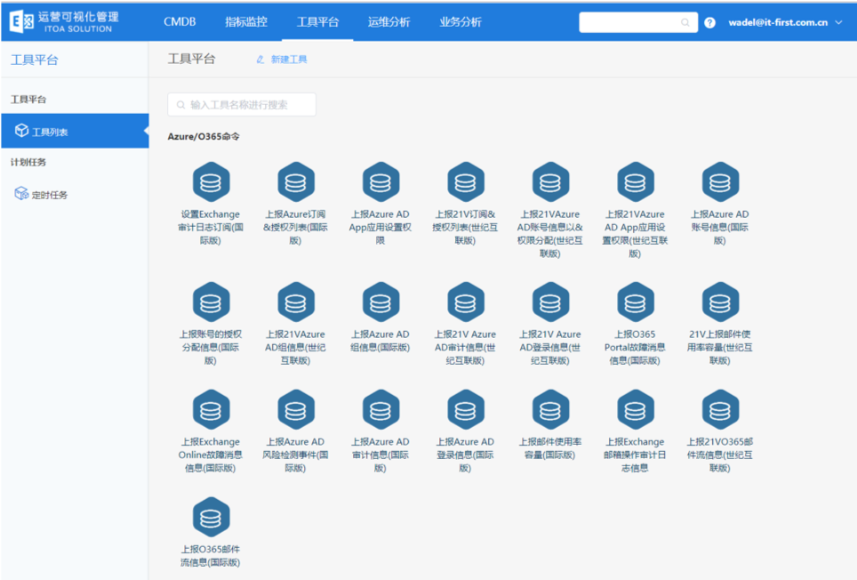Click the 定时任务 sidebar icon
857x580 pixels.
coord(21,194)
